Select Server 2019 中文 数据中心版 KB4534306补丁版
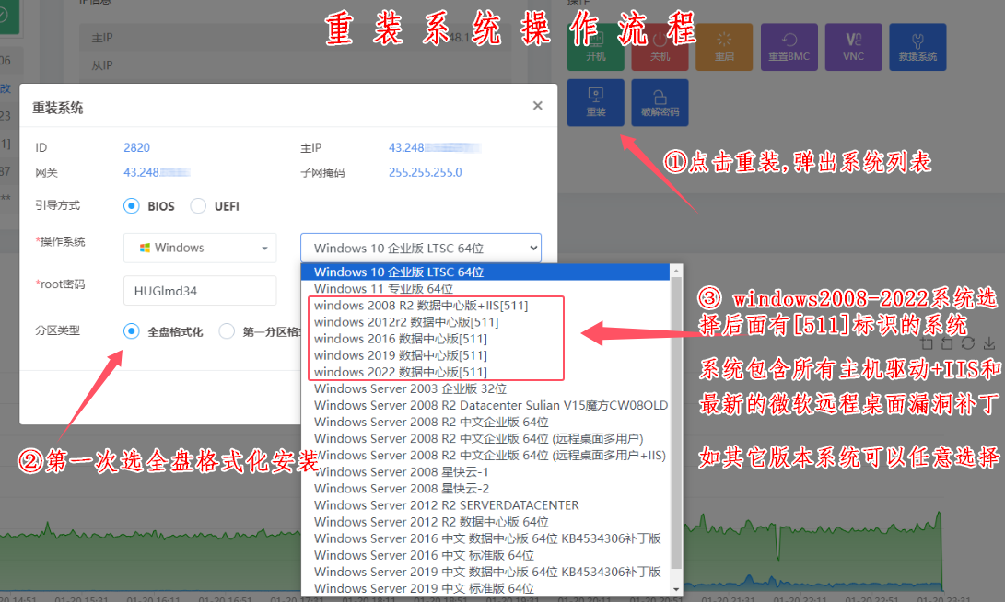Screen dimensions: 1005x602 pyautogui.click(x=485, y=572)
